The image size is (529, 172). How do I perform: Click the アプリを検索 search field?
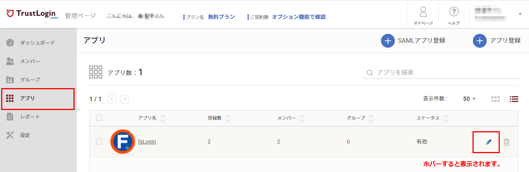point(441,72)
